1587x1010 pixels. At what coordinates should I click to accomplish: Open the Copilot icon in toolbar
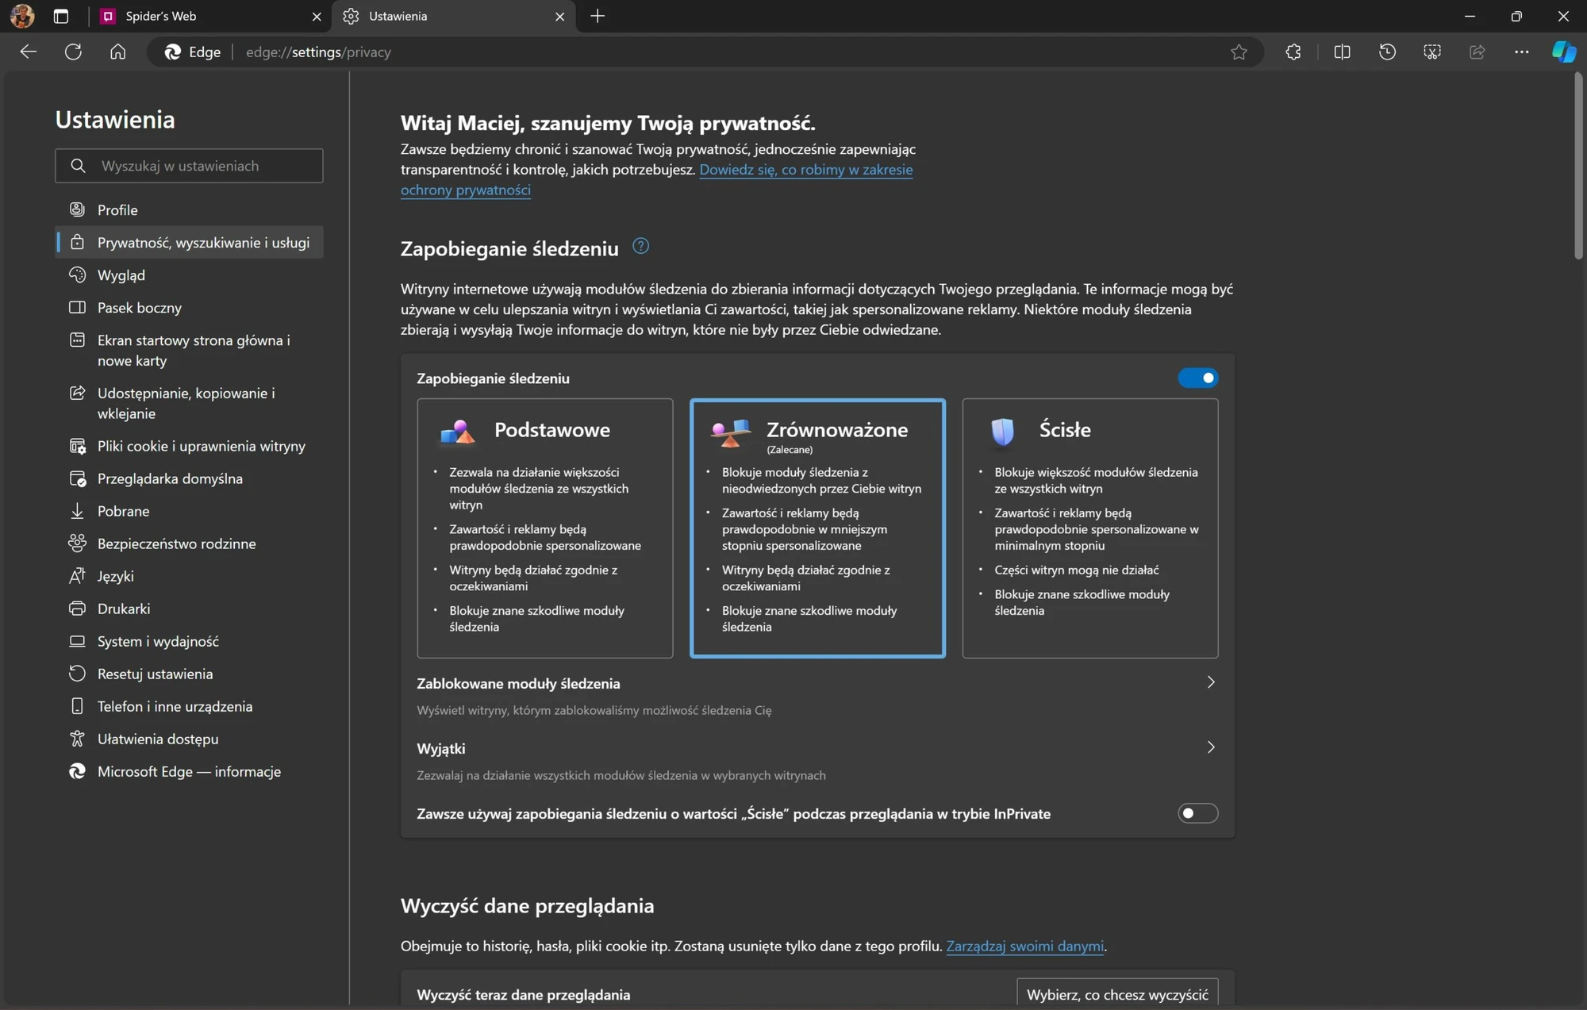click(x=1563, y=52)
